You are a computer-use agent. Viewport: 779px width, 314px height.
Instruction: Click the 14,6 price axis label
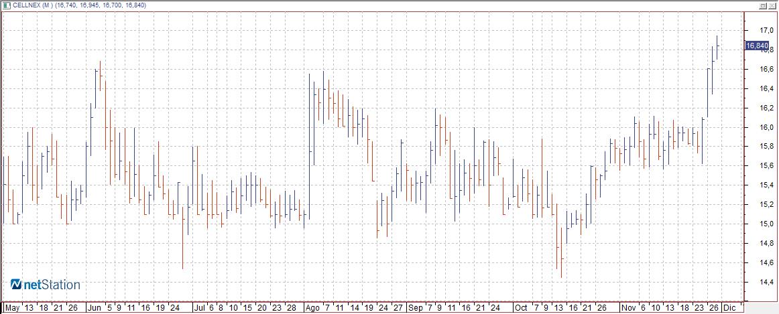(766, 262)
